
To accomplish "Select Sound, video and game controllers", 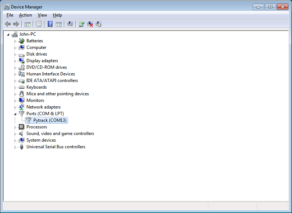I will (60, 134).
